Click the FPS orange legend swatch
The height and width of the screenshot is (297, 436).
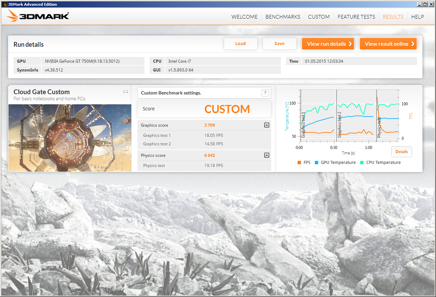click(x=299, y=163)
